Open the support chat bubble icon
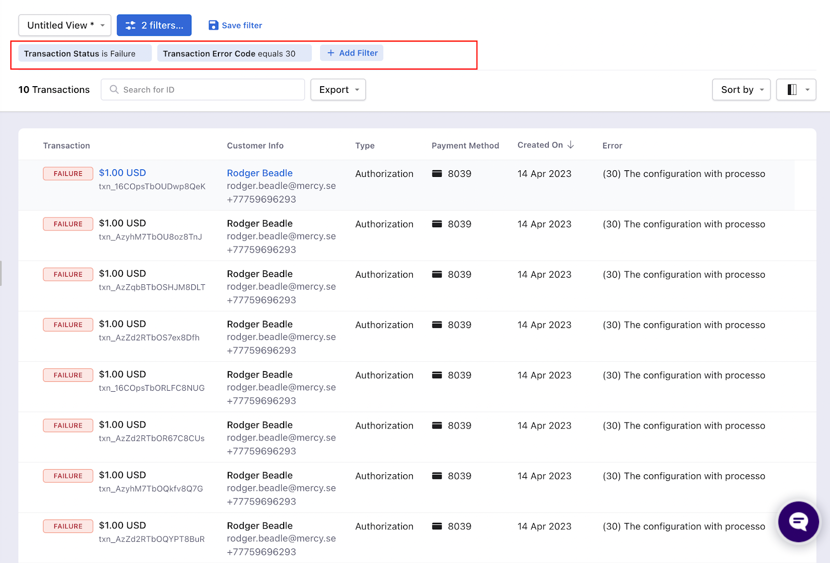The width and height of the screenshot is (830, 563). [x=798, y=521]
